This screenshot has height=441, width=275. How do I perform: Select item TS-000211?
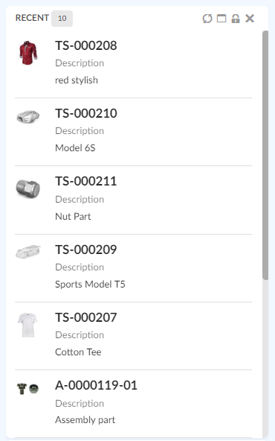click(x=85, y=182)
